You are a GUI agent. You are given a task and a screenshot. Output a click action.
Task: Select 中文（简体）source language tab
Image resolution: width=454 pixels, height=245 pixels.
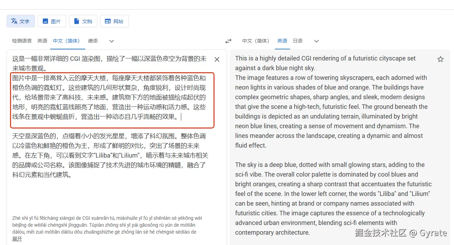68,41
